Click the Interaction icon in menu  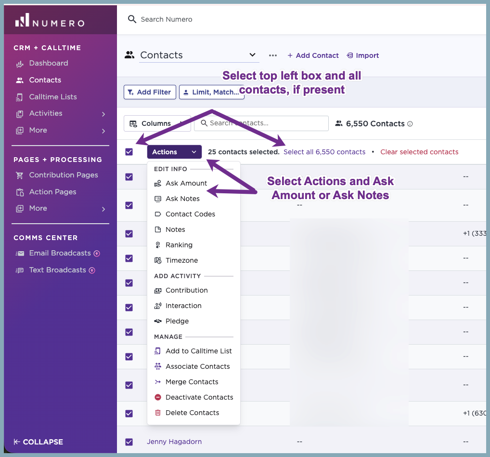tap(158, 306)
